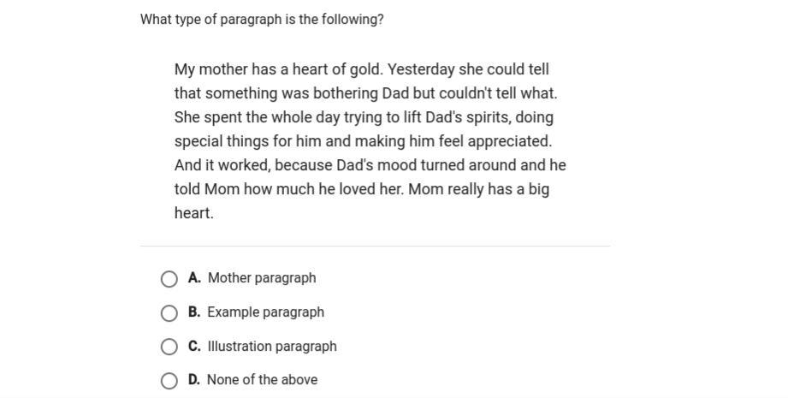Click the "None of the above" answer text

coord(262,379)
